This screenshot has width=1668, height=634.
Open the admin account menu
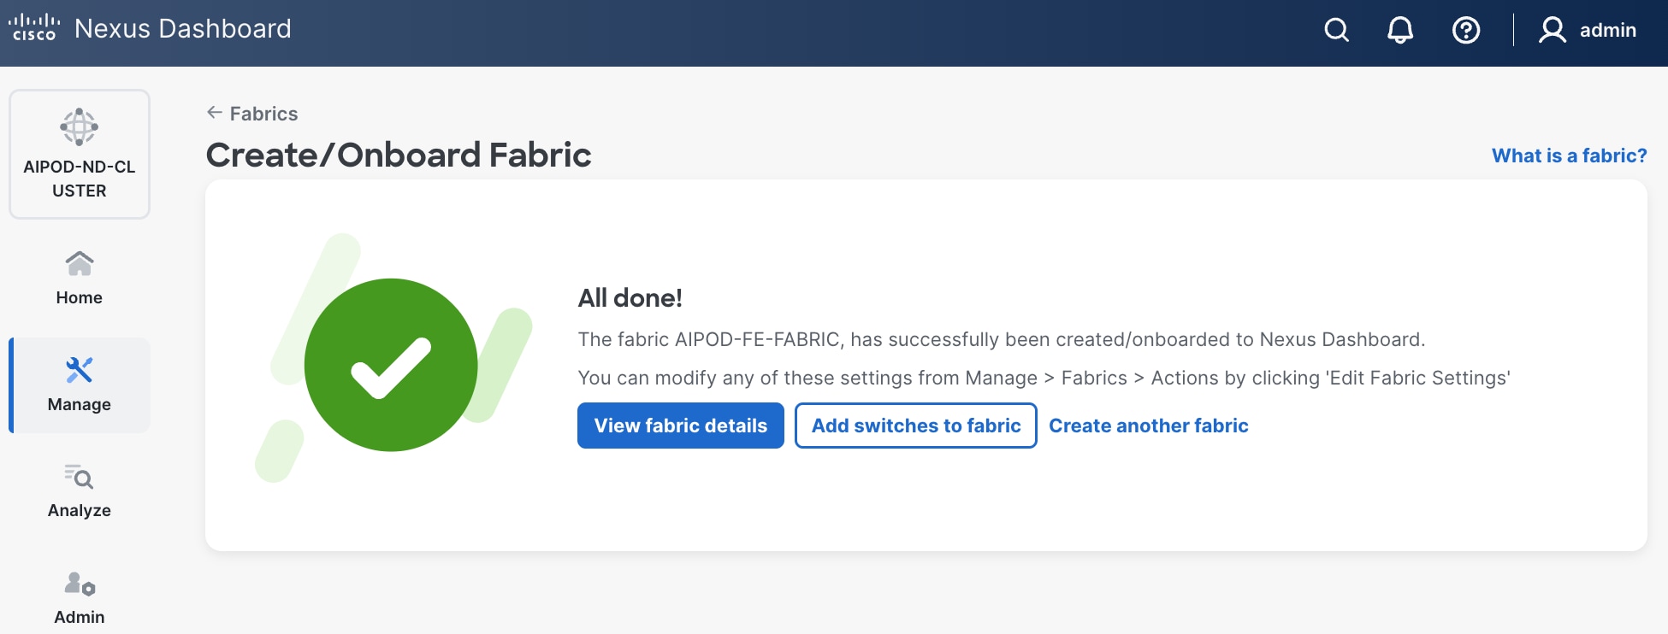coord(1607,31)
